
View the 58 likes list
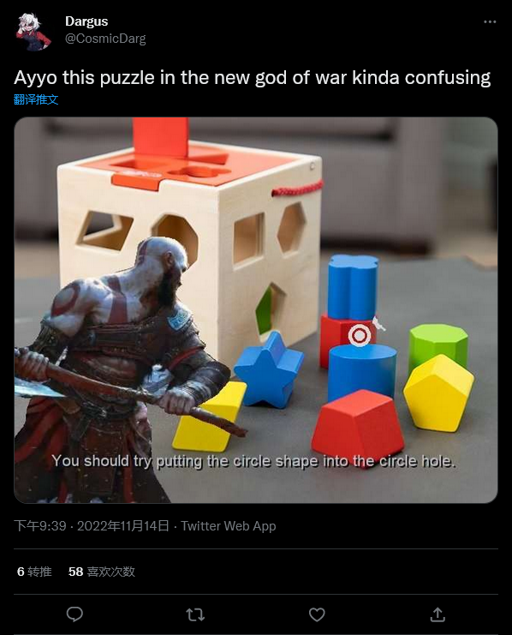102,572
